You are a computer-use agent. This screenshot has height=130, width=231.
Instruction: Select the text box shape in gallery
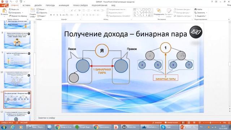135,9
